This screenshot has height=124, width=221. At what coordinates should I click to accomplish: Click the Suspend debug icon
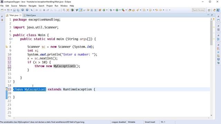coord(40,10)
